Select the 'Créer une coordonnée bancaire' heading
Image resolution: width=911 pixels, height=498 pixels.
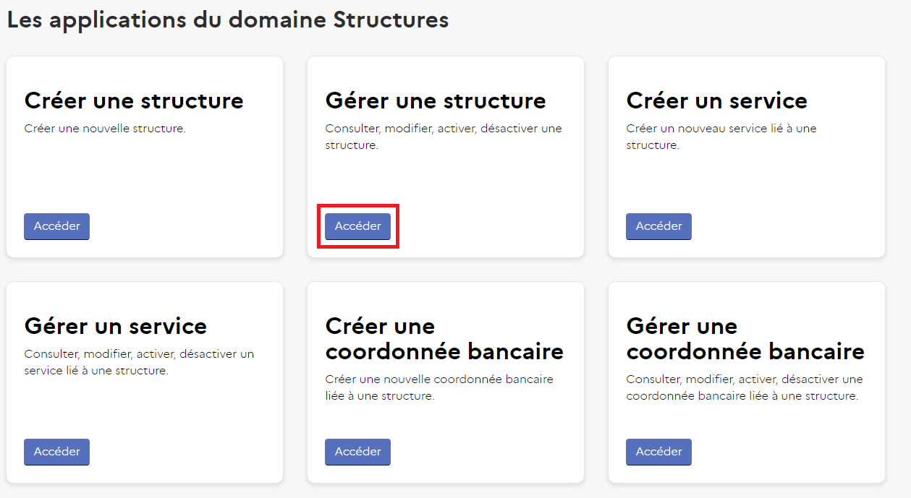444,338
